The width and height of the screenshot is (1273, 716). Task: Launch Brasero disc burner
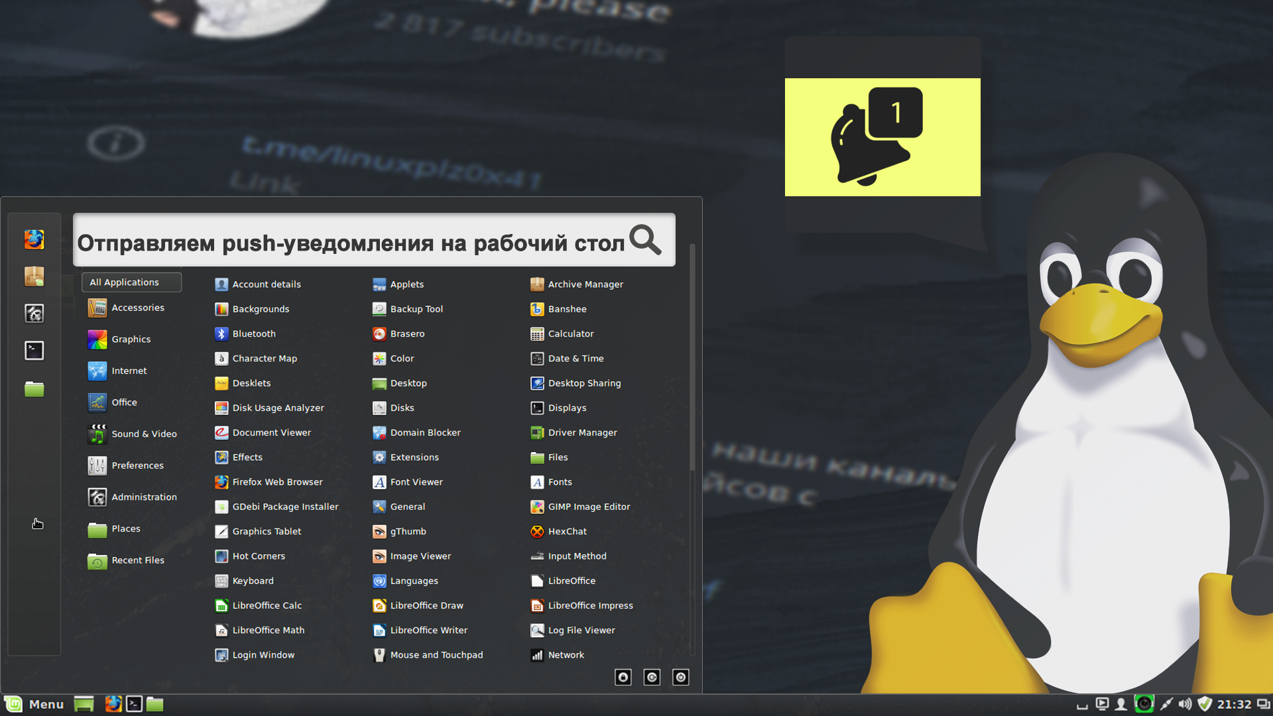pos(406,333)
